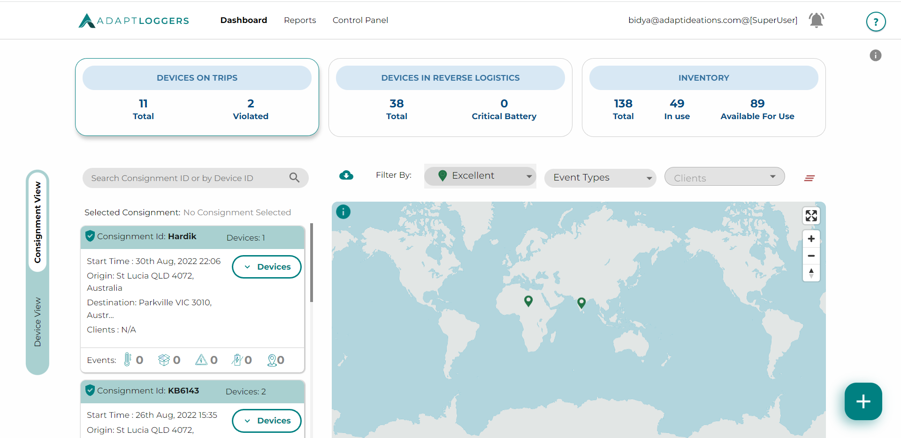Reset map bearing with compass button
The height and width of the screenshot is (438, 901).
(x=811, y=273)
